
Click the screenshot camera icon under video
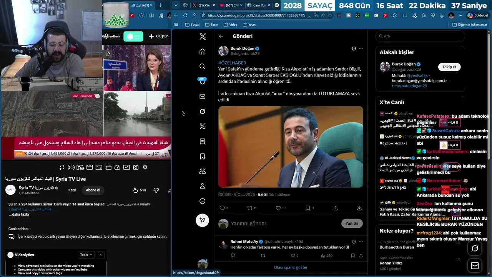click(x=136, y=167)
